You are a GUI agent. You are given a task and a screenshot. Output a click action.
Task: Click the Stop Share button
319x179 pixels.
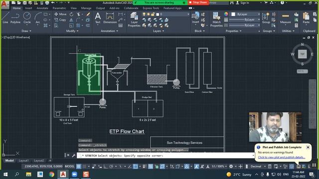click(198, 2)
